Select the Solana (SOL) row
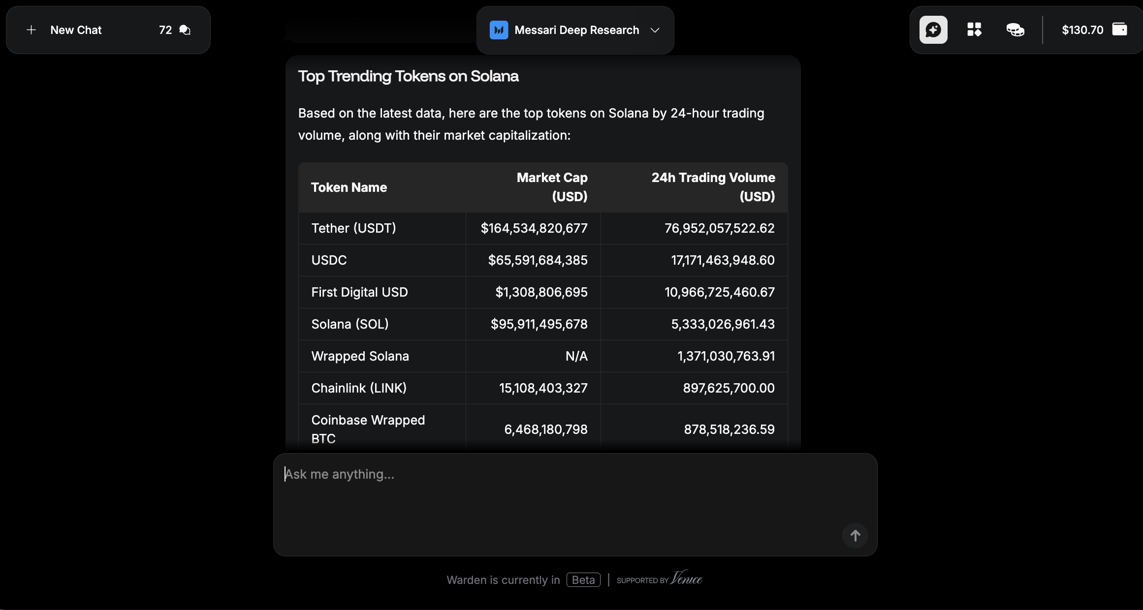This screenshot has width=1143, height=610. 350,324
